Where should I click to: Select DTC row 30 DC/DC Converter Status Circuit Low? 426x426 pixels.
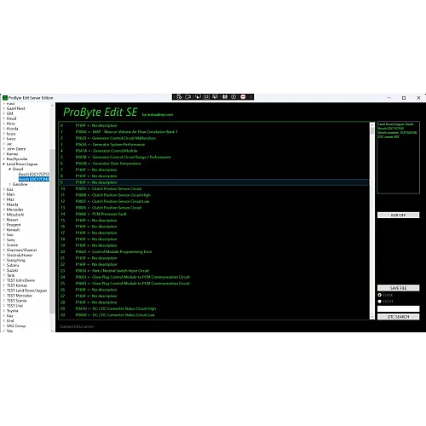[x=214, y=315]
